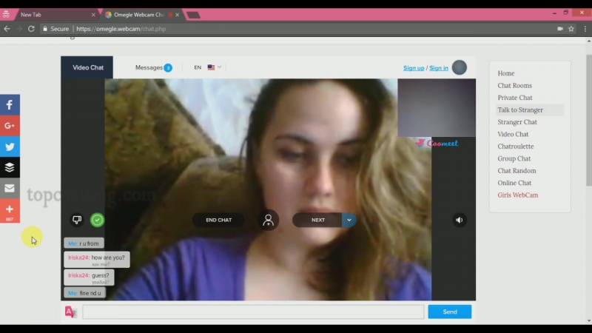
Task: Reload the page
Action: pyautogui.click(x=31, y=29)
